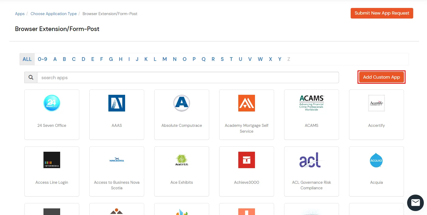
Task: Click the search magnifier icon
Action: pyautogui.click(x=31, y=77)
